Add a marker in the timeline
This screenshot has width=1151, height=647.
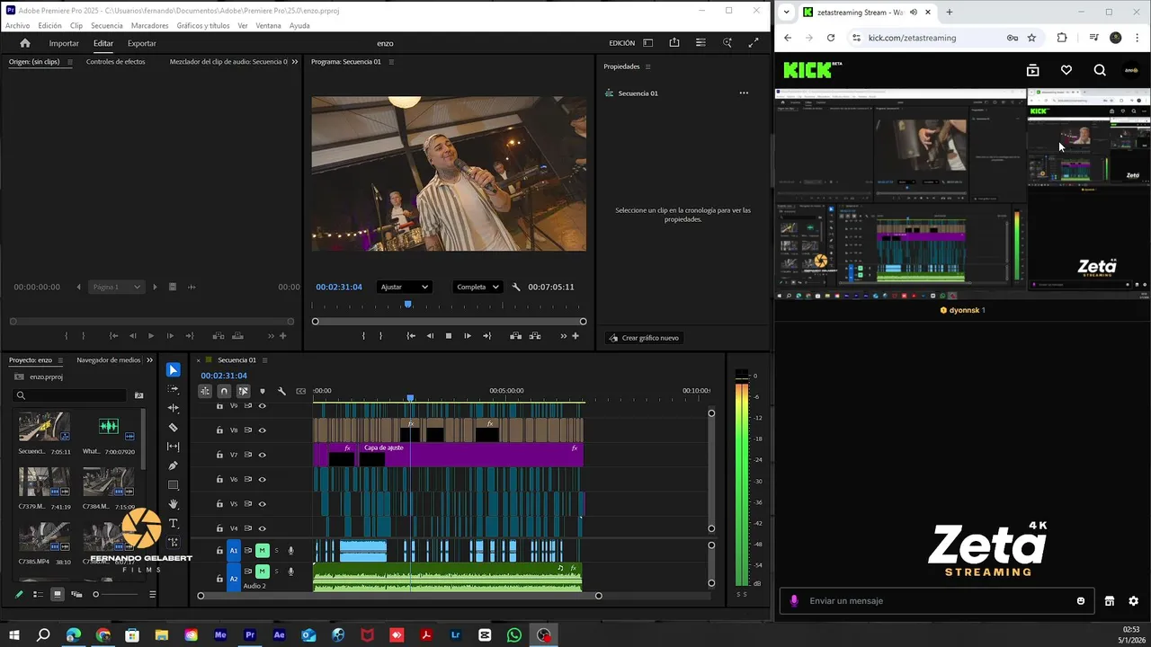263,391
